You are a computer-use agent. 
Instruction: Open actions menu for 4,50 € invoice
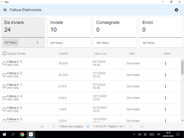[165, 98]
